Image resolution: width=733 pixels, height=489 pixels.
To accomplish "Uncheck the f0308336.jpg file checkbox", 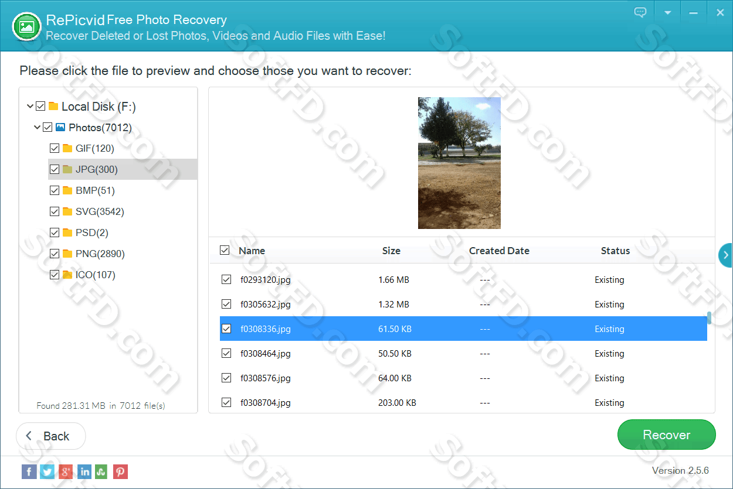I will pos(226,329).
